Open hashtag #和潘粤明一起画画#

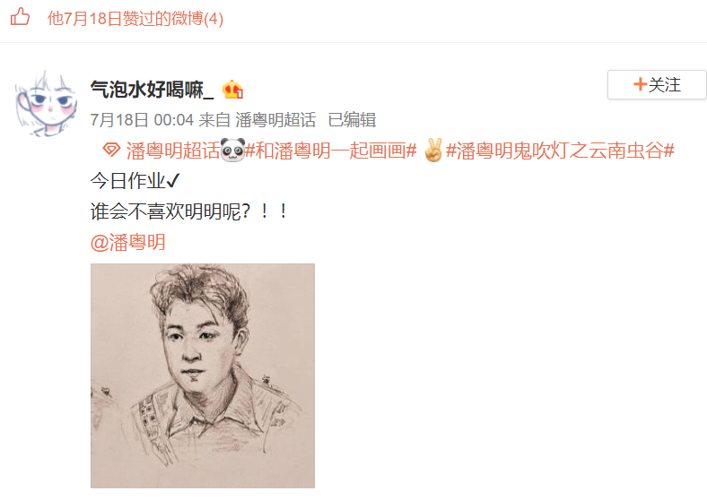tap(330, 151)
